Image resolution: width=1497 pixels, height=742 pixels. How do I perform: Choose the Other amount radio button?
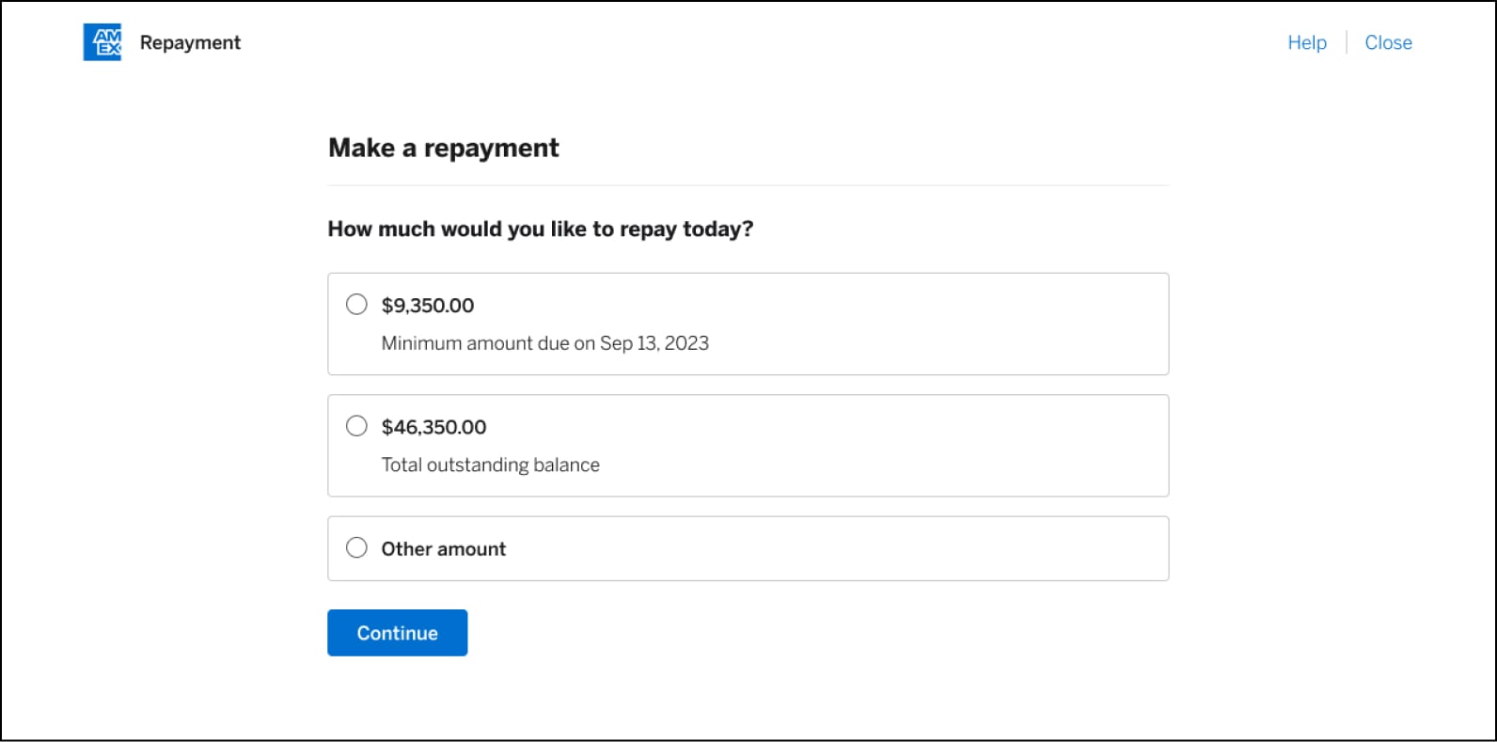356,547
